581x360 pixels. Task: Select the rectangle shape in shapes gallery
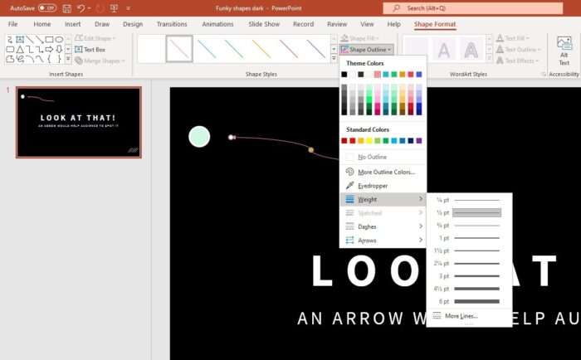pyautogui.click(x=49, y=40)
